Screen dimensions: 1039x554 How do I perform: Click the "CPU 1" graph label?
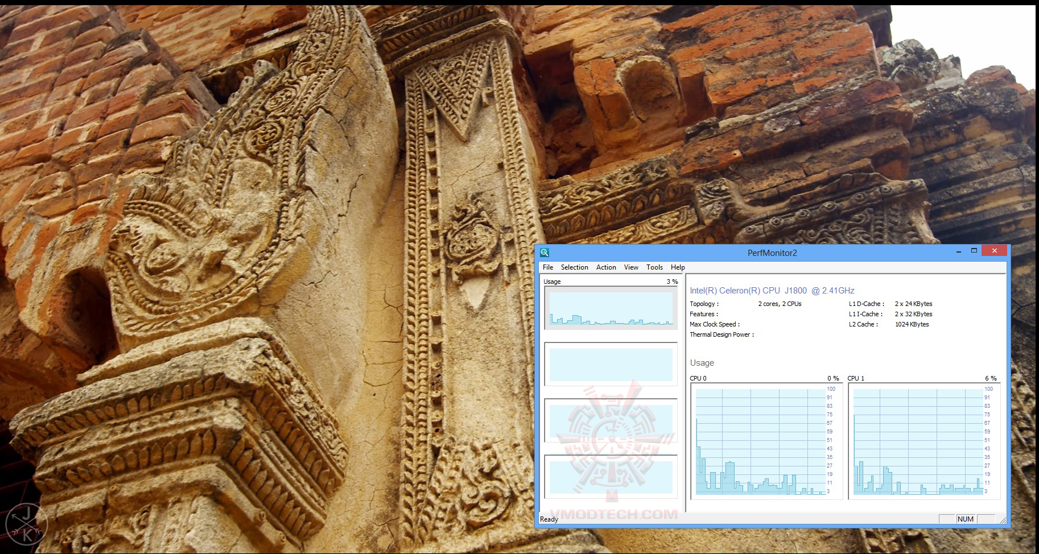pos(856,378)
